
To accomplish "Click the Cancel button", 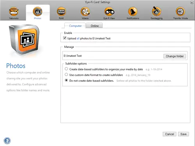I will click(x=169, y=134).
